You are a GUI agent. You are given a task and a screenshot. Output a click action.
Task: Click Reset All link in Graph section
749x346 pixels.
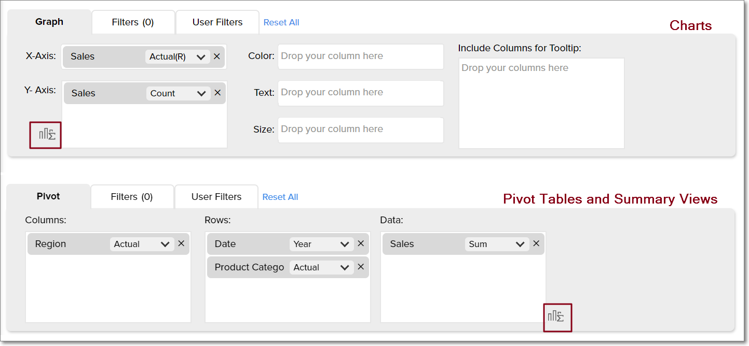[281, 22]
